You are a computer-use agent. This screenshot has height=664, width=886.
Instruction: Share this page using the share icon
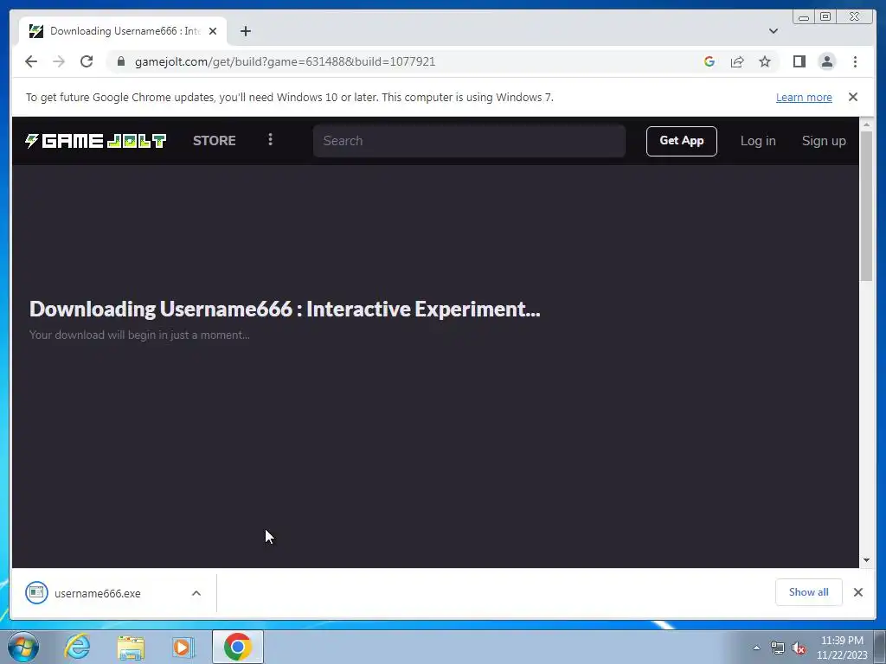click(737, 61)
